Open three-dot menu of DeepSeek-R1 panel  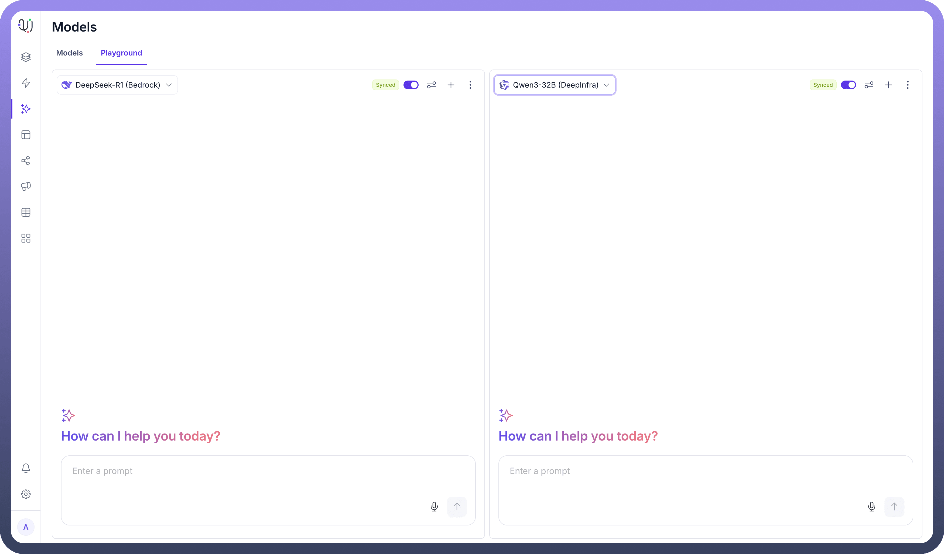point(470,85)
